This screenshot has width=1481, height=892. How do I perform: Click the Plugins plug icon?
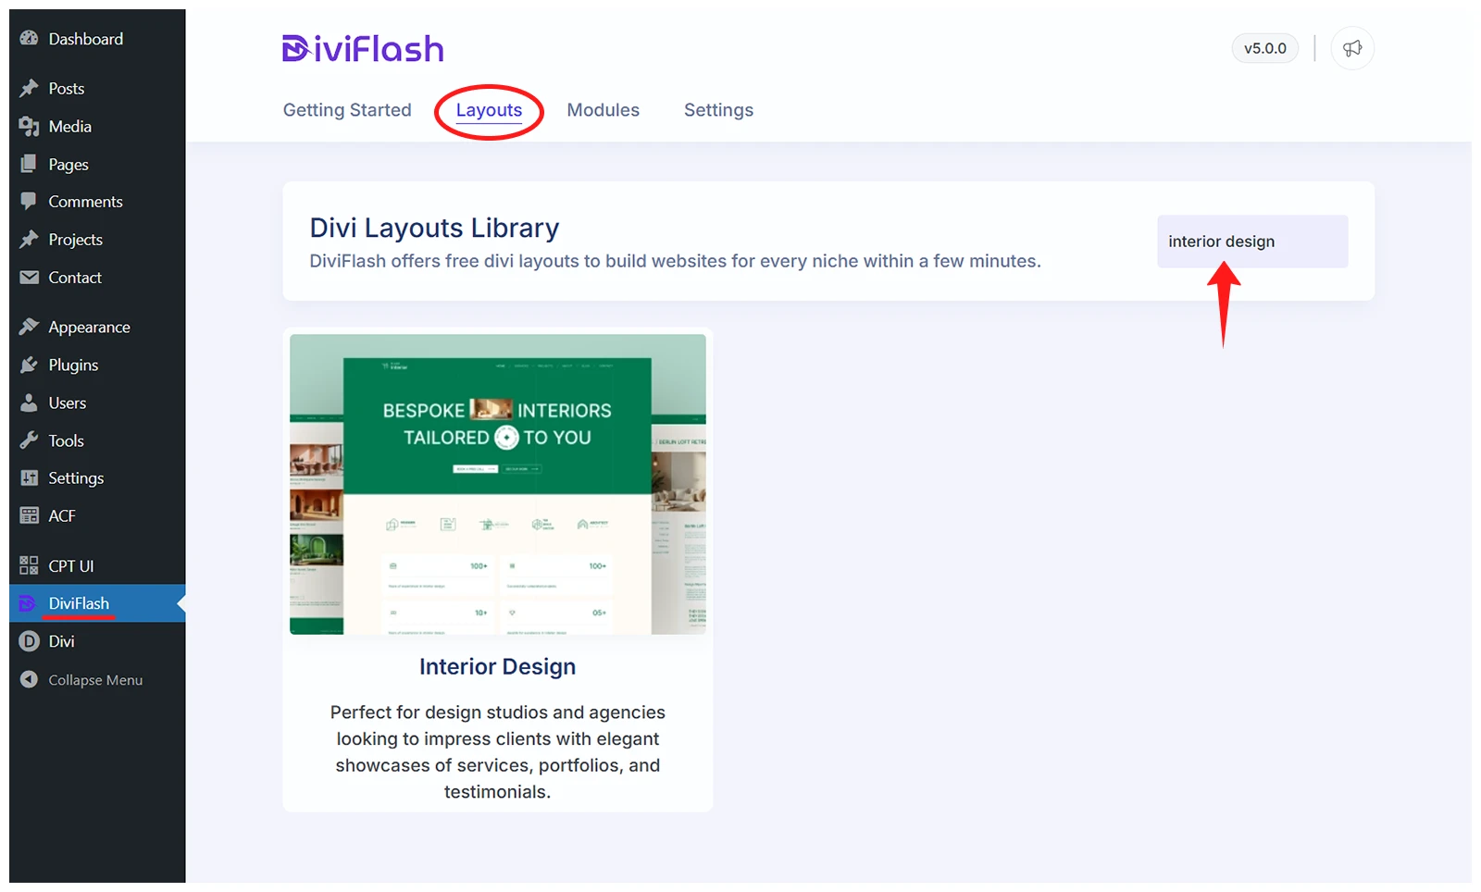[x=30, y=365]
